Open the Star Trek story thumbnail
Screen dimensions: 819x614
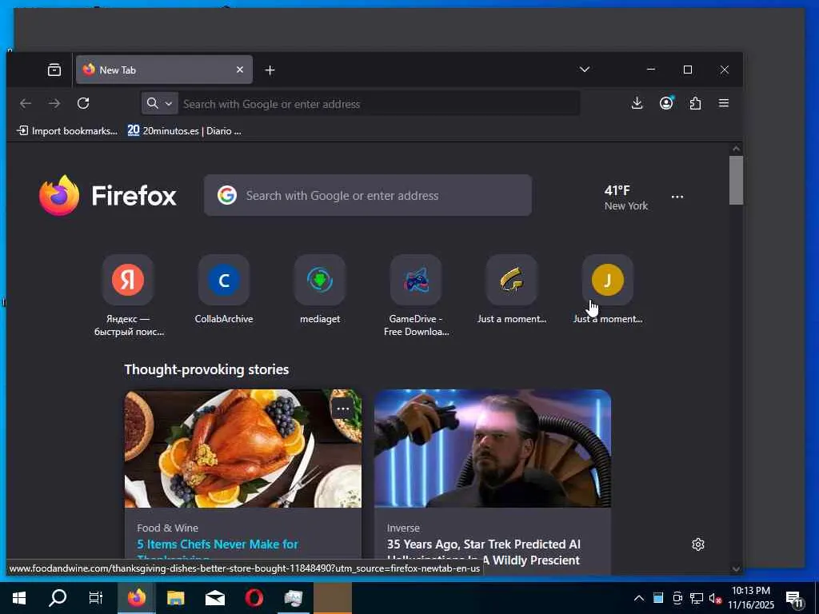coord(493,449)
